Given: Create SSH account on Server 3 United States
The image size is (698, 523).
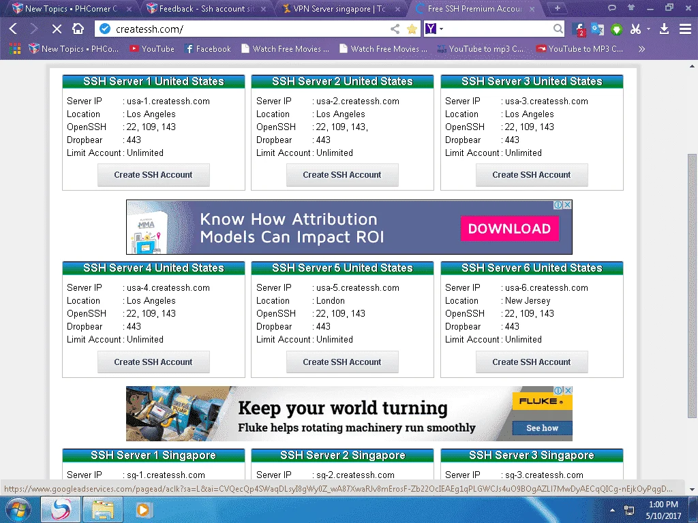Looking at the screenshot, I should 532,175.
